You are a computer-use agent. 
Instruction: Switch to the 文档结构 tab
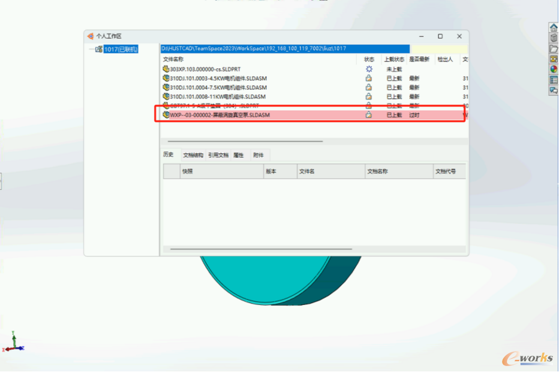(193, 155)
